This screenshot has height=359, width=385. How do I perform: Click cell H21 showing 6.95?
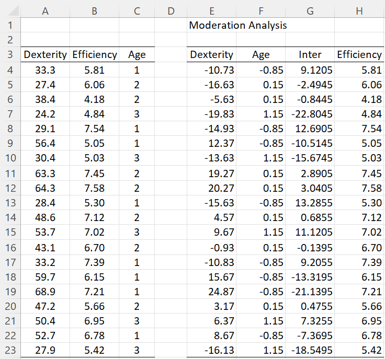click(359, 321)
